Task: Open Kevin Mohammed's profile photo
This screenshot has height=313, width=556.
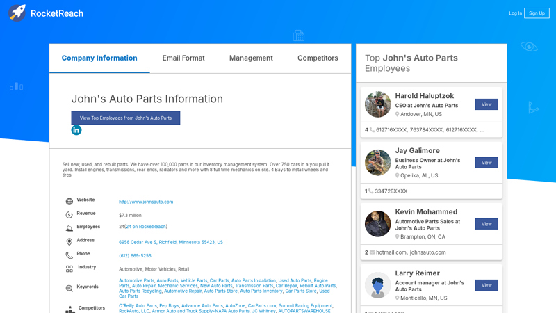Action: (x=377, y=224)
